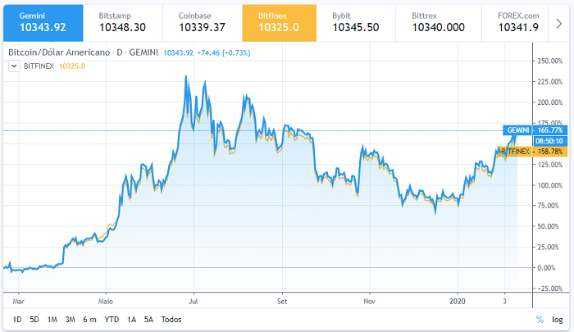Switch to the Bitstamp tab
Image resolution: width=574 pixels, height=332 pixels.
pyautogui.click(x=122, y=22)
